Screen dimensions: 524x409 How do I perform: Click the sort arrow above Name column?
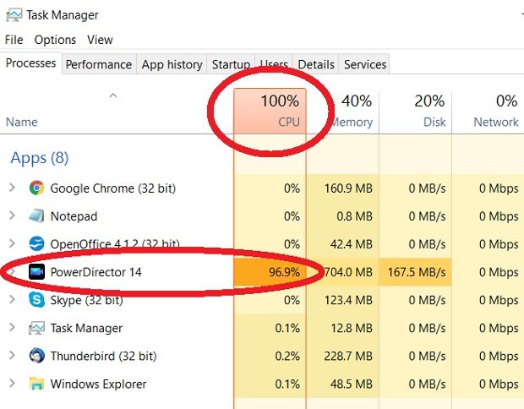(113, 95)
